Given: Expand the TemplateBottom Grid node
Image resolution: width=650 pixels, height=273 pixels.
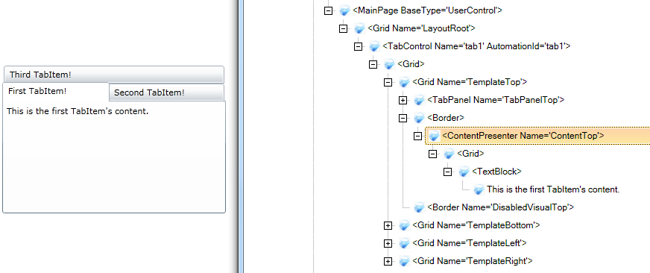Looking at the screenshot, I should click(x=388, y=225).
